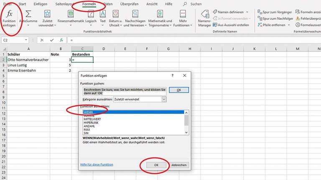Select SIN in the function list
Screen dimensions: 321x180
pyautogui.click(x=133, y=133)
